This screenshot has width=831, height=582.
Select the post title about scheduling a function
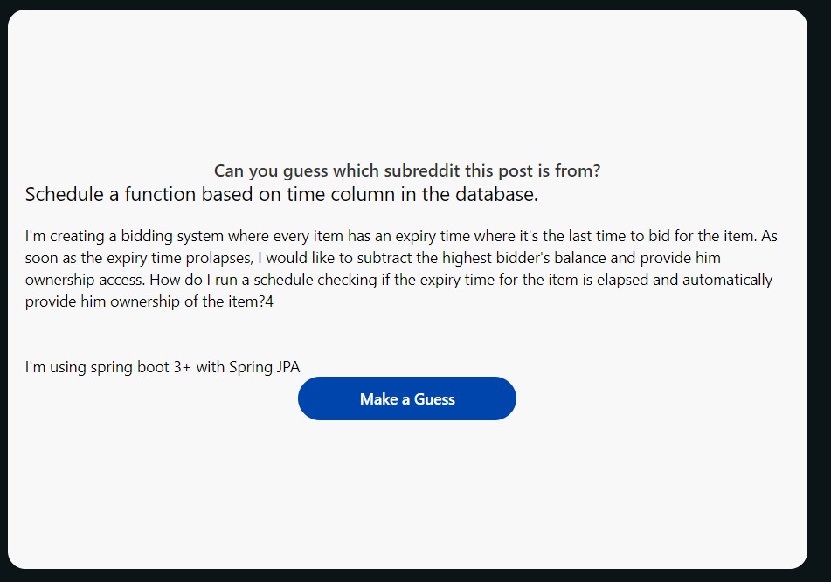click(x=281, y=195)
